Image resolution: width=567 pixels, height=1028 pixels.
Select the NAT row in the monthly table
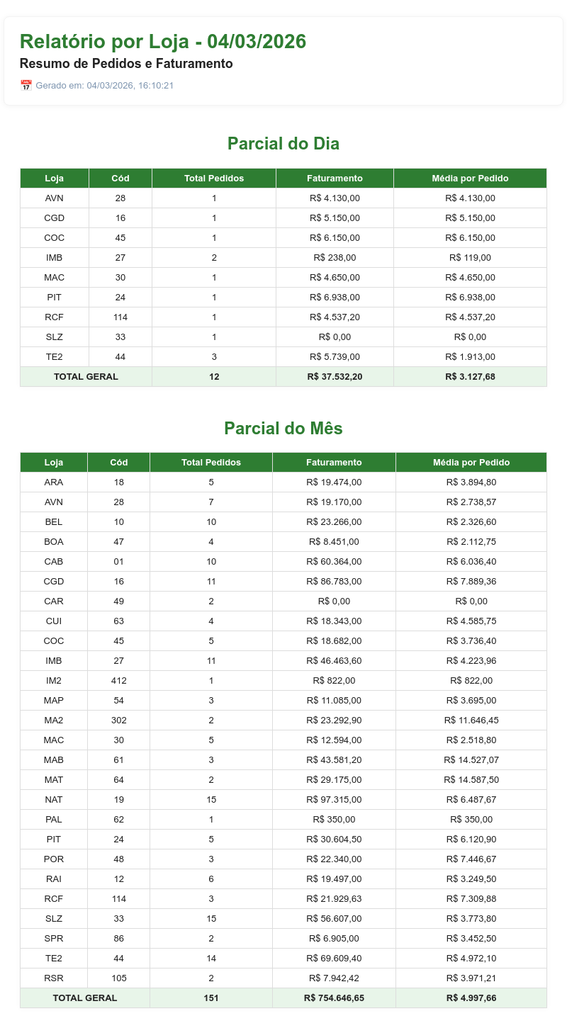(x=283, y=800)
